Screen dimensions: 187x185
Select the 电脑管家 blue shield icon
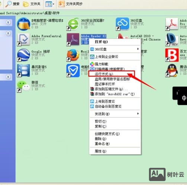click(73, 71)
